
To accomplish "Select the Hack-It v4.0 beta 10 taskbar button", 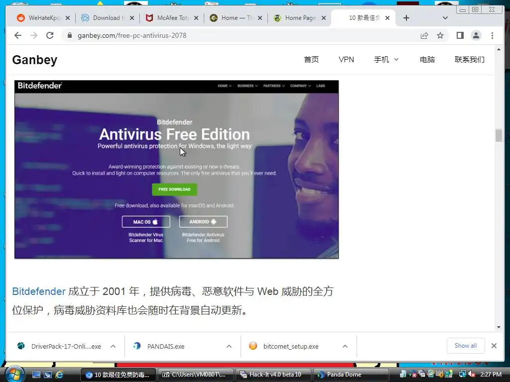I will point(272,375).
